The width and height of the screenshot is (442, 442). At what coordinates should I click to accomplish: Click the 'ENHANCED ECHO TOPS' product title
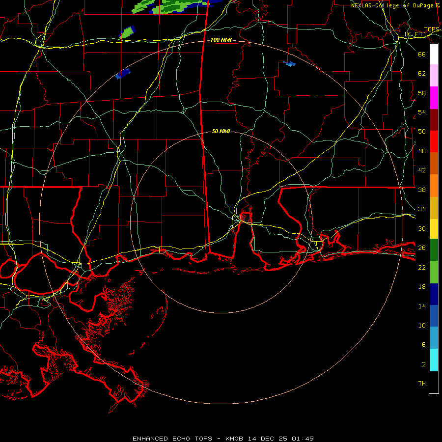(172, 439)
